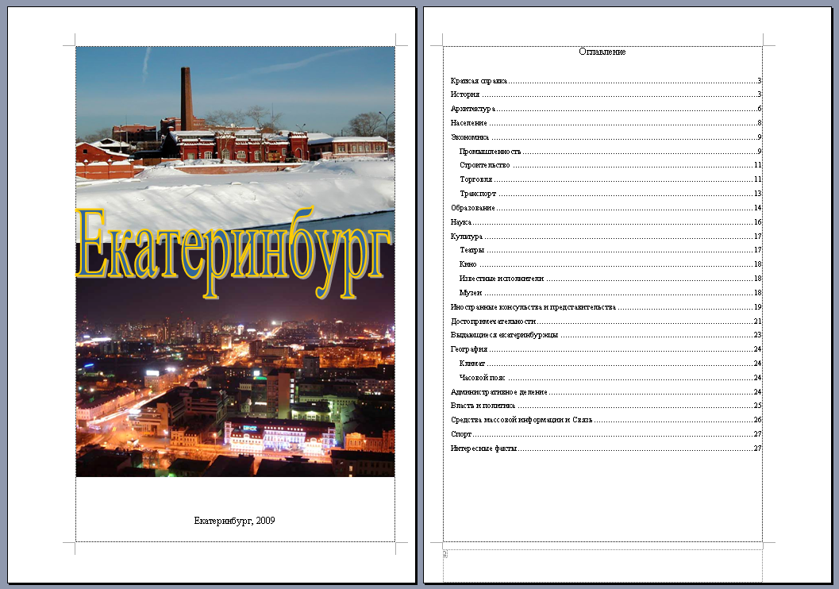
Task: Open "Иностранные консульства и представительства" entry
Action: pos(606,307)
